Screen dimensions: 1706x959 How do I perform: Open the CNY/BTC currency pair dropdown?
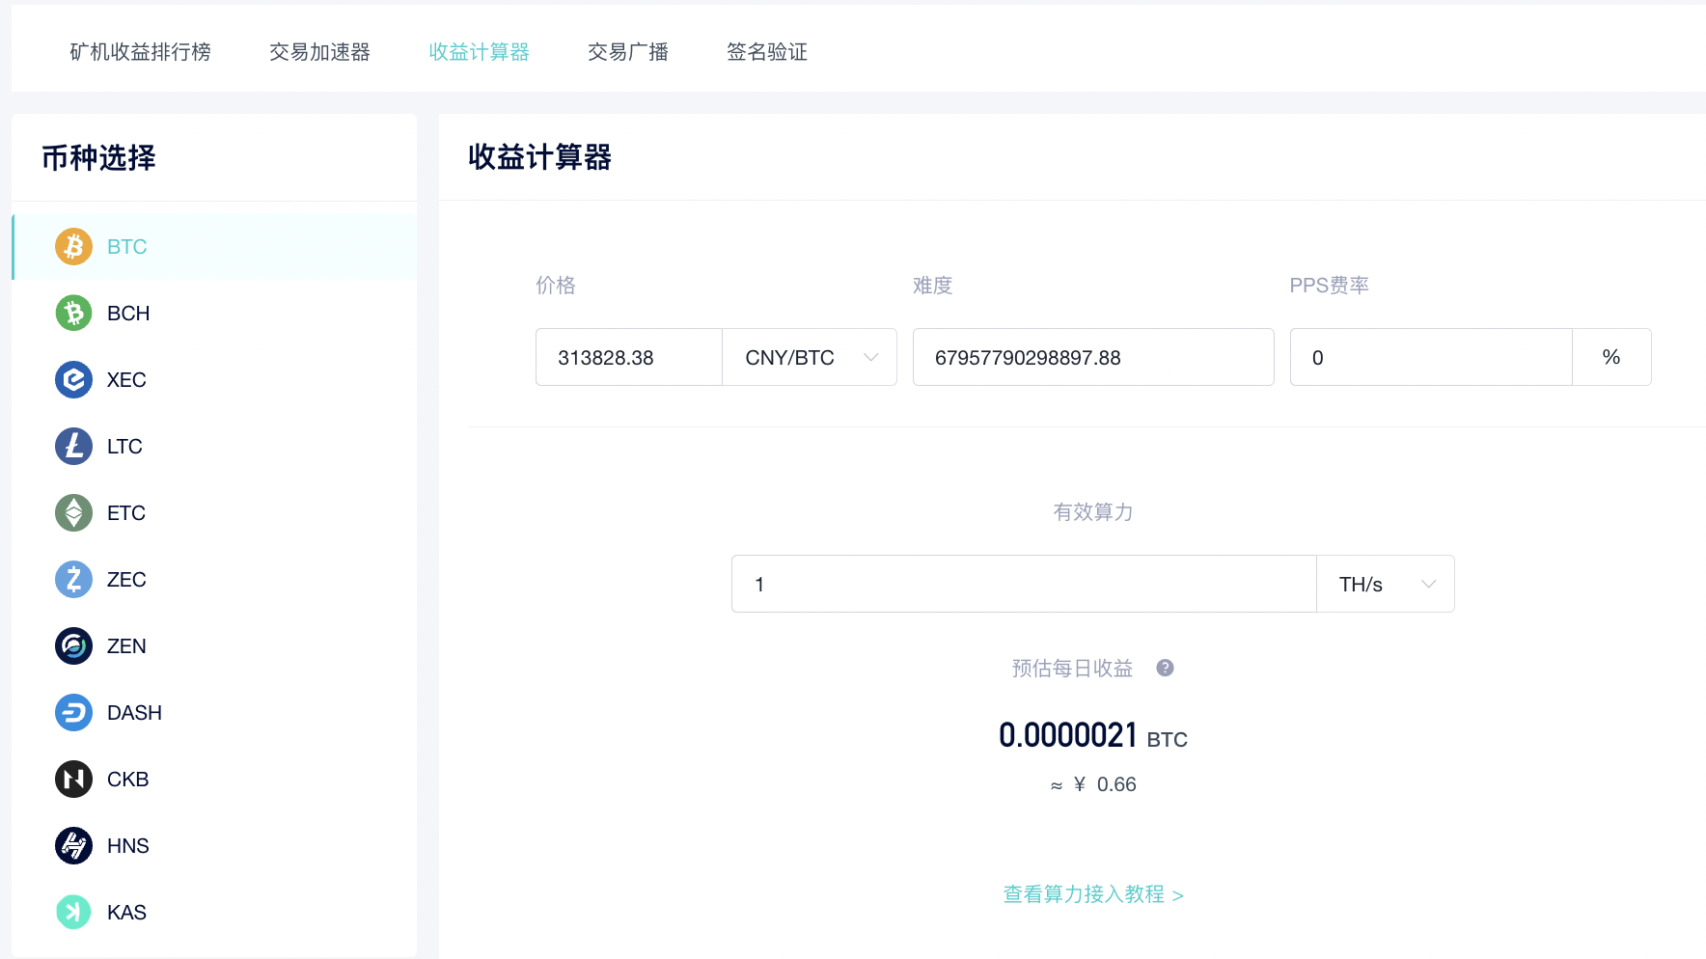click(x=810, y=357)
